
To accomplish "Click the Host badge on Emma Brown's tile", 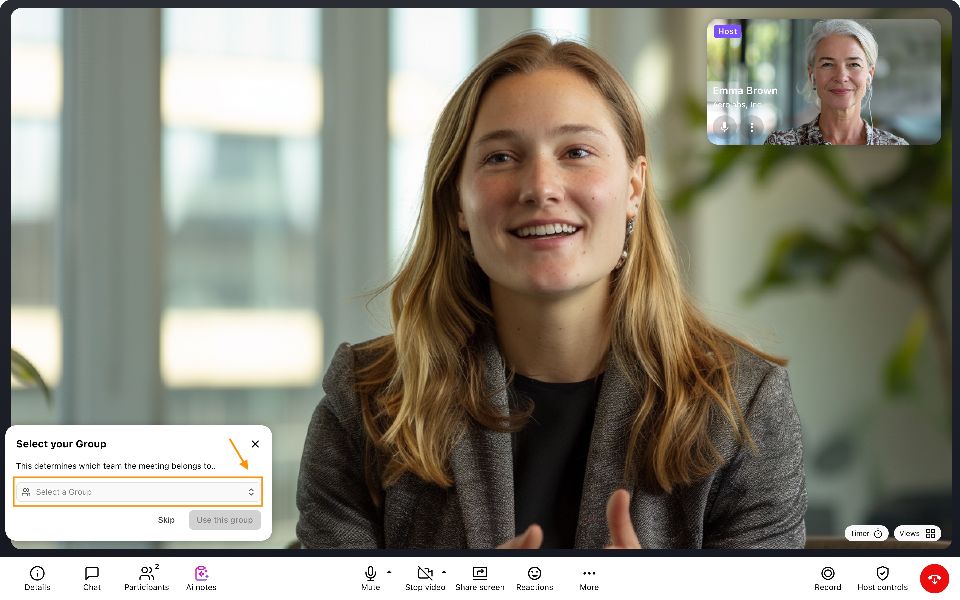I will point(727,31).
